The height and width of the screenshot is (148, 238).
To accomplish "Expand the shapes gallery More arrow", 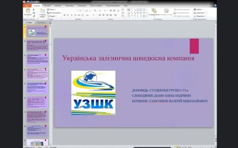I will (147, 16).
